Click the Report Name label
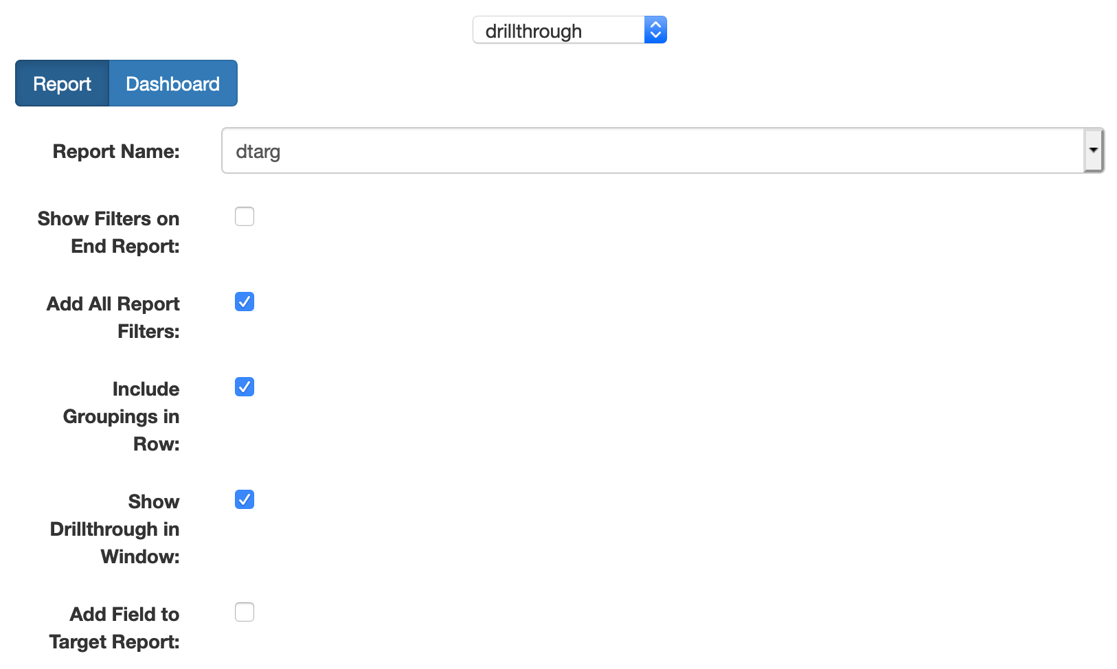The height and width of the screenshot is (669, 1117). click(x=116, y=152)
